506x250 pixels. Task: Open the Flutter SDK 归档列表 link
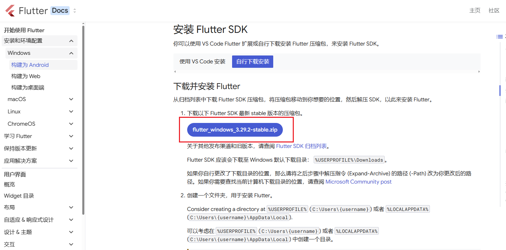point(301,146)
